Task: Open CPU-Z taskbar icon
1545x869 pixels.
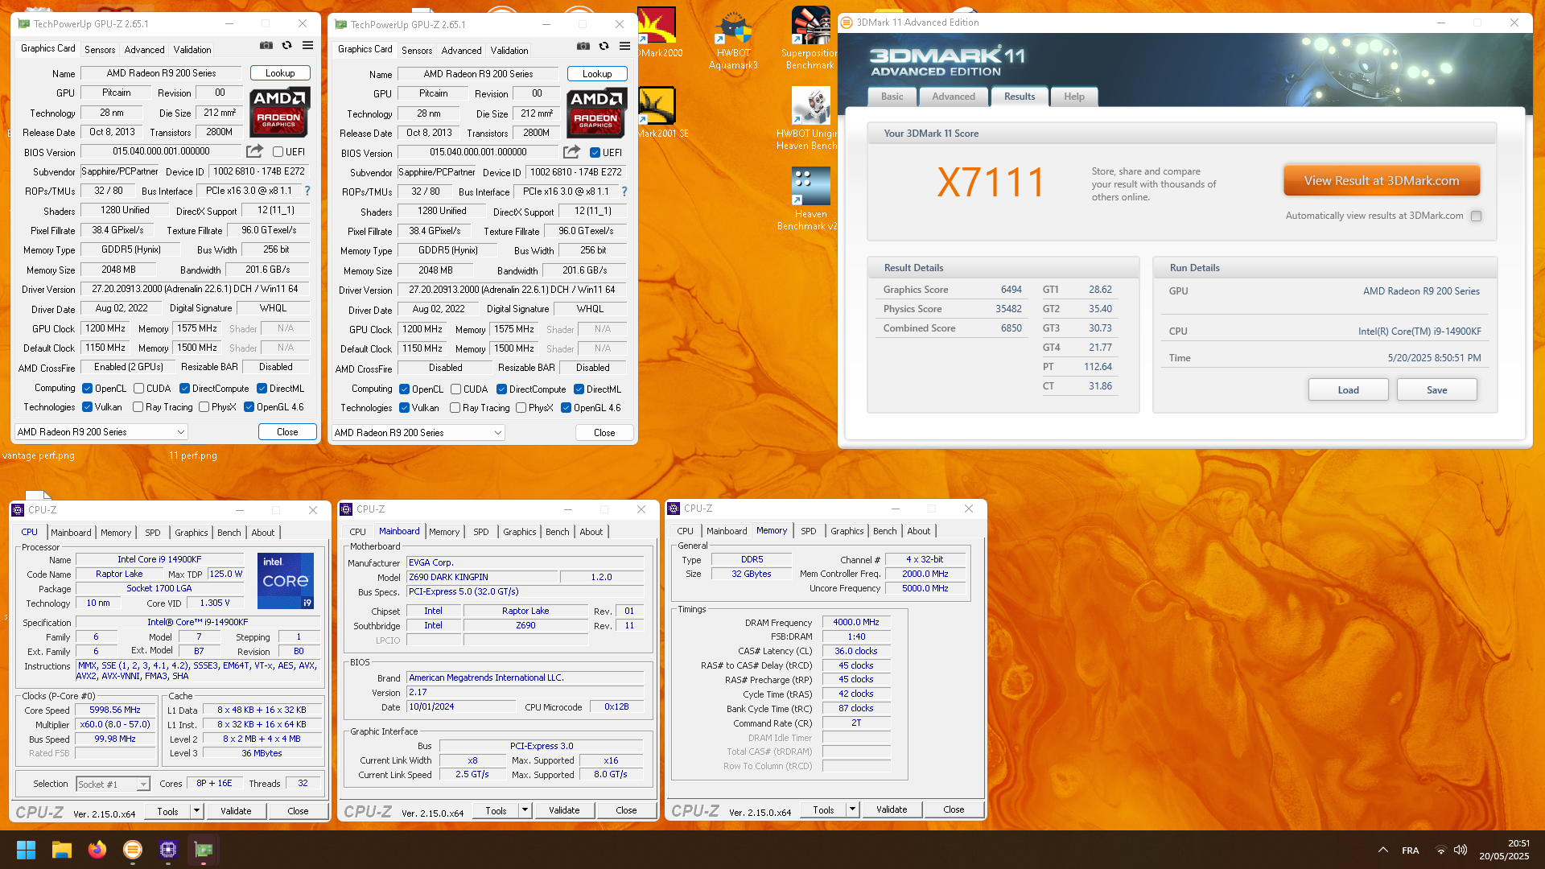Action: tap(168, 850)
